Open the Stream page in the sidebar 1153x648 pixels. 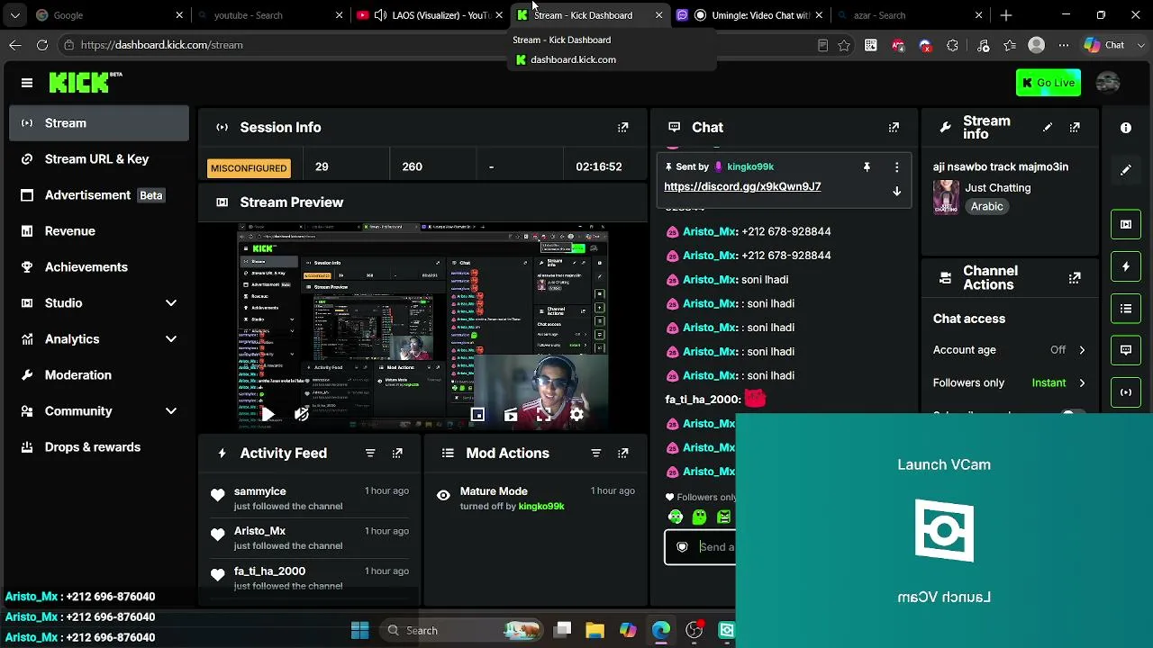tap(99, 123)
